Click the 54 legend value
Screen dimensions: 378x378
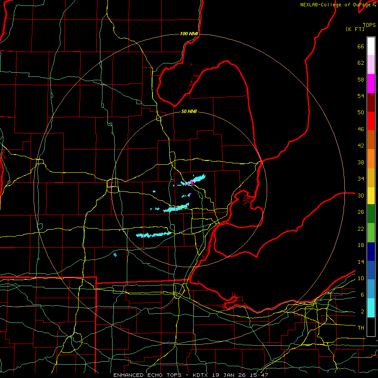pos(361,96)
